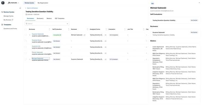Click the external link icon beside My Reviews
202x105 pixels.
coord(13,20)
